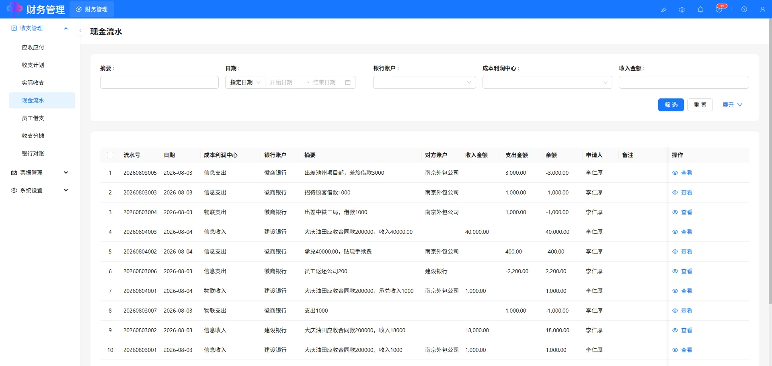
Task: Open 员工借支 in the sidebar
Action: tap(42, 118)
